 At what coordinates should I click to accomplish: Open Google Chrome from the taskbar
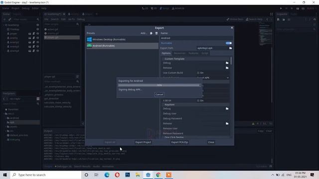click(159, 175)
